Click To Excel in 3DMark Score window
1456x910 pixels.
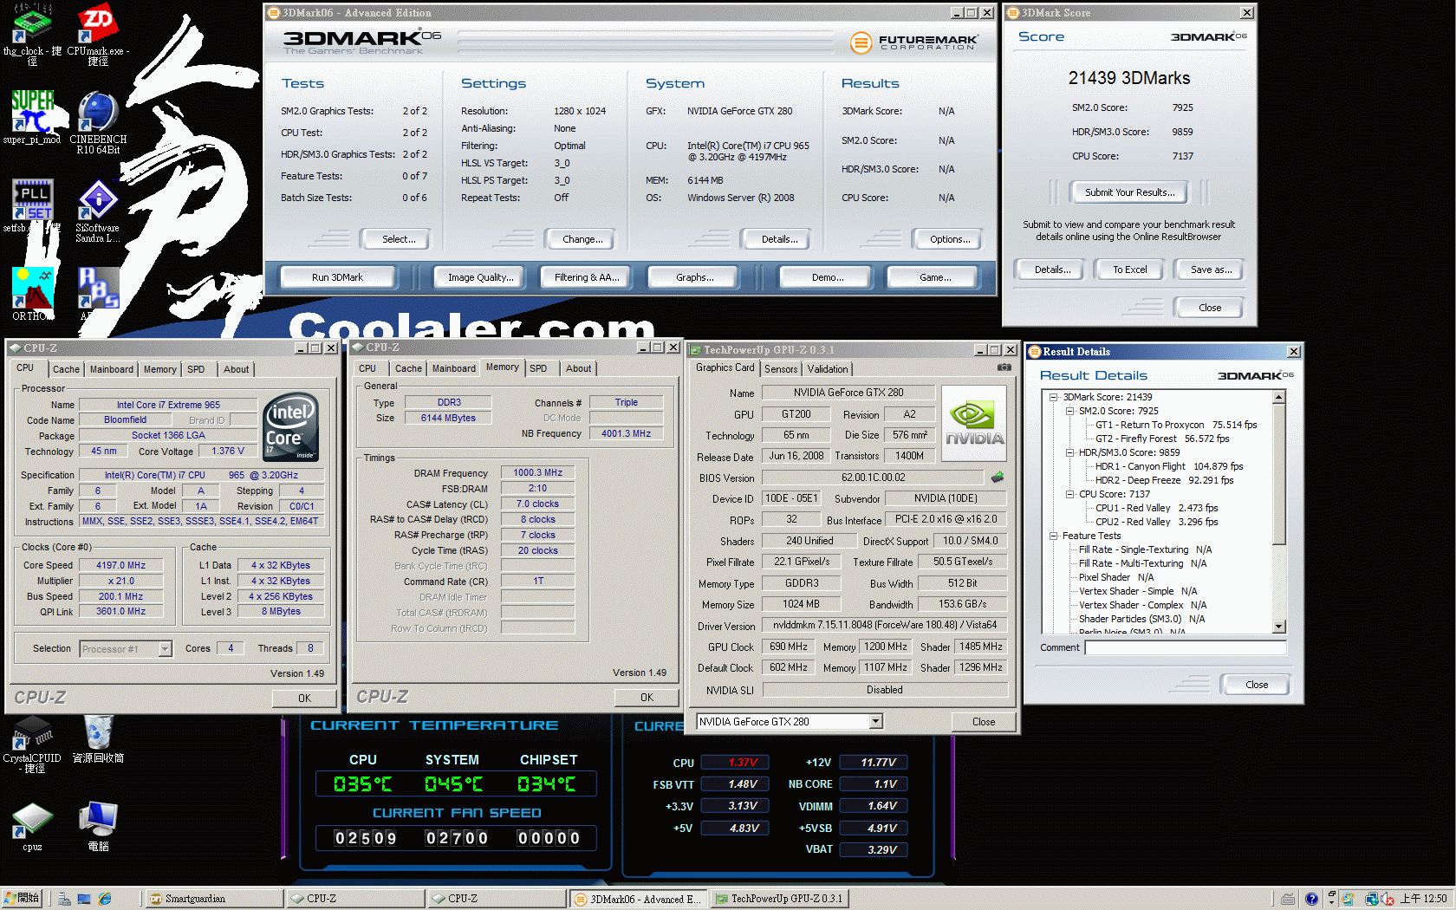(1130, 270)
